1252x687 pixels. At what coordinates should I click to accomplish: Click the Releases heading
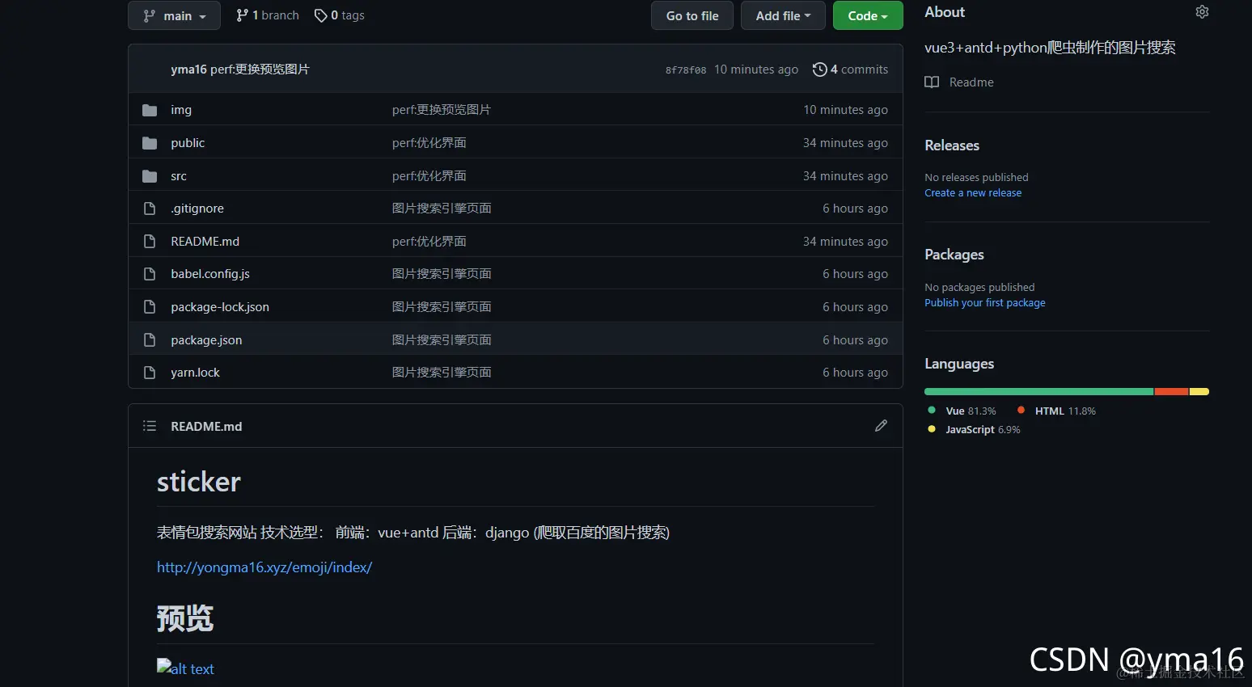(x=952, y=145)
